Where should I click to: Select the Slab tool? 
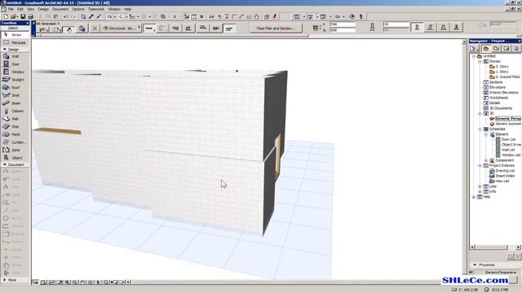(15, 119)
